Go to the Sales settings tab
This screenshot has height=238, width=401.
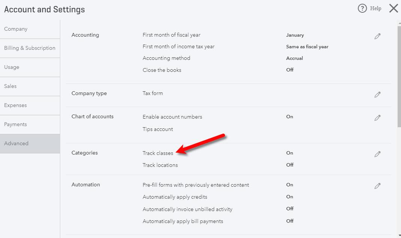pos(30,86)
